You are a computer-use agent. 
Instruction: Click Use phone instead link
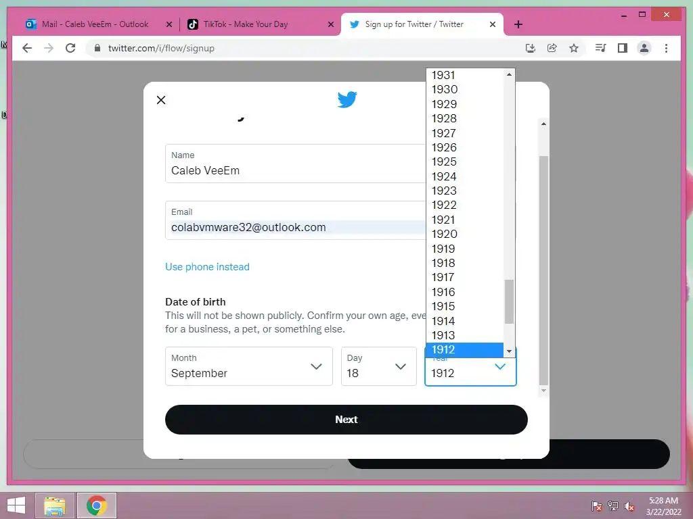point(207,266)
